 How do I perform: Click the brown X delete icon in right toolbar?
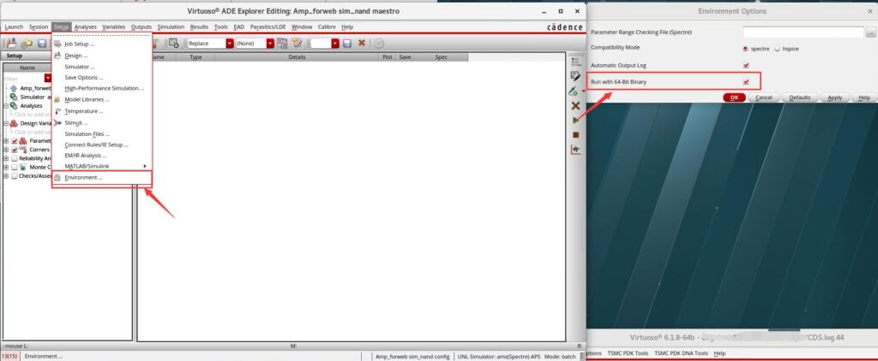pos(575,105)
